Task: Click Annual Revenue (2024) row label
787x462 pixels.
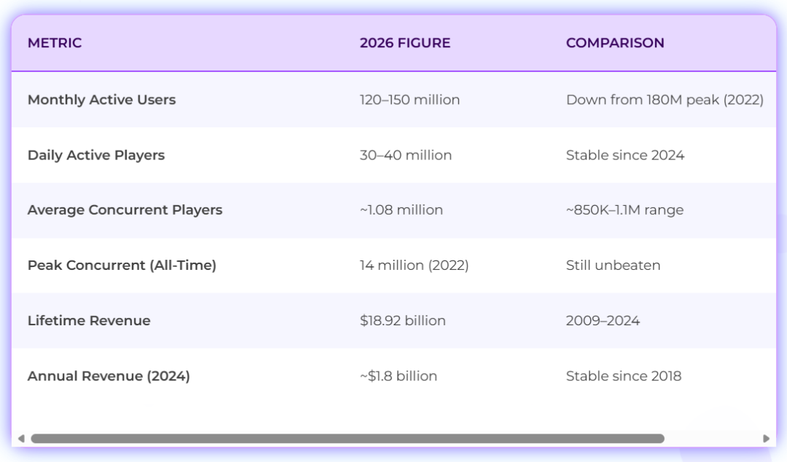Action: pyautogui.click(x=109, y=376)
